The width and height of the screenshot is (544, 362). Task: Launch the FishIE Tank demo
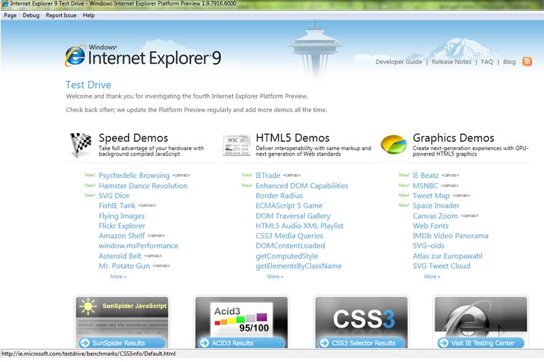click(x=117, y=205)
